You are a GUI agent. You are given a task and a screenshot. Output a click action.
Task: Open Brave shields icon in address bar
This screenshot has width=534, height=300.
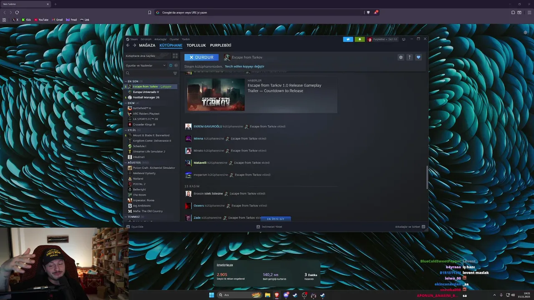(x=368, y=12)
